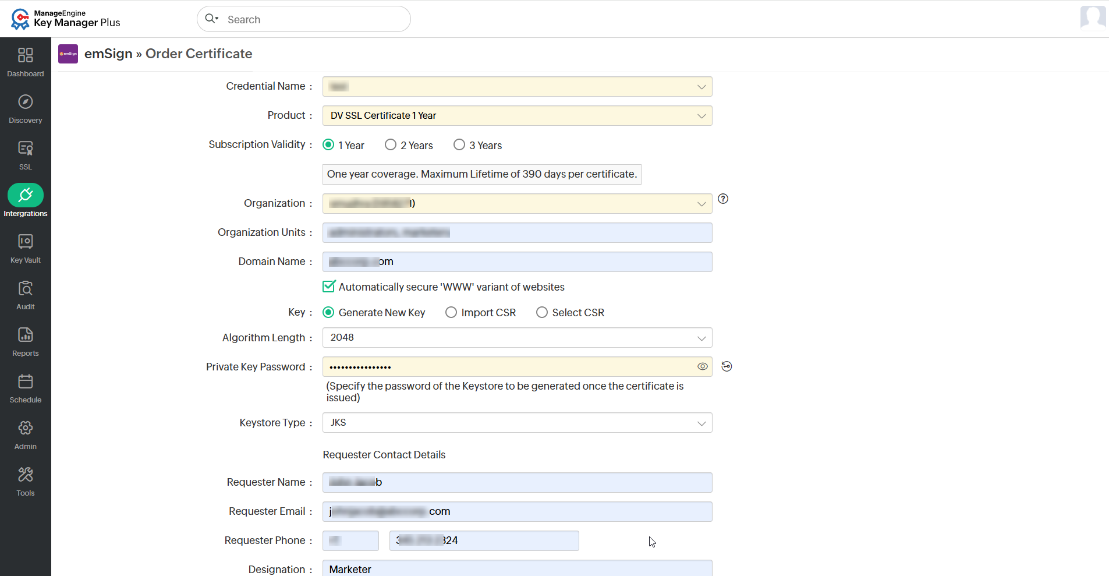The height and width of the screenshot is (576, 1109).
Task: Click the ManageEngine Key Manager Plus logo
Action: pos(65,19)
